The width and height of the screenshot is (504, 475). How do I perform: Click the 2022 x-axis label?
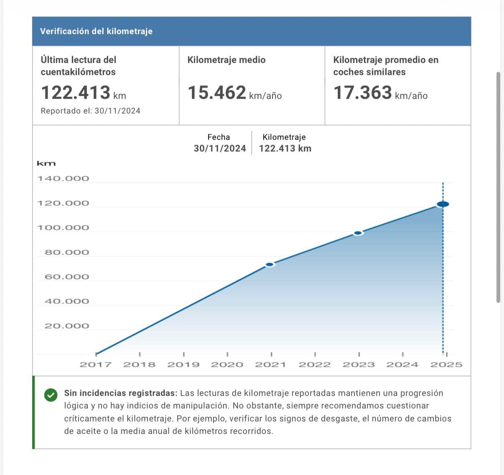pyautogui.click(x=314, y=365)
